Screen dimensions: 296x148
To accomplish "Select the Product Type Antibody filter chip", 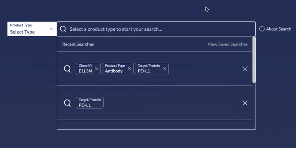I will [x=118, y=68].
